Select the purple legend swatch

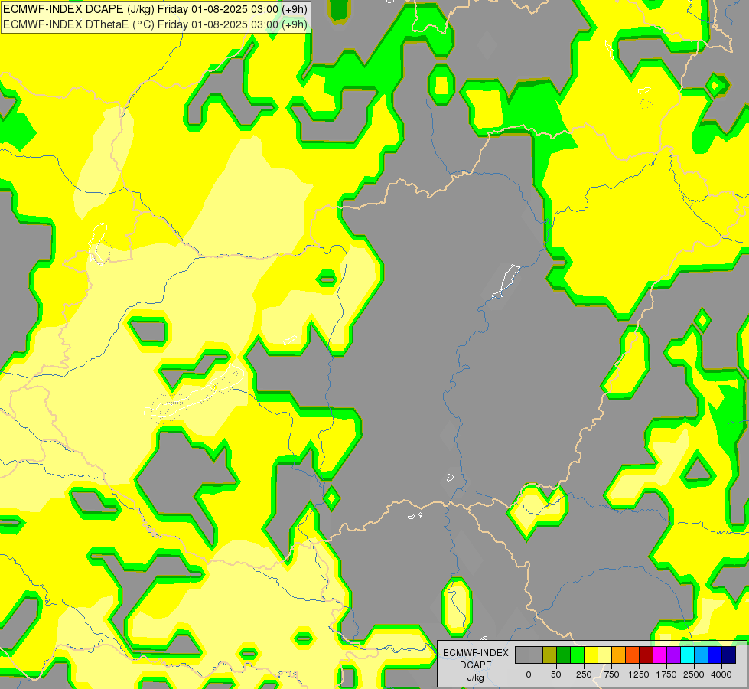click(674, 655)
